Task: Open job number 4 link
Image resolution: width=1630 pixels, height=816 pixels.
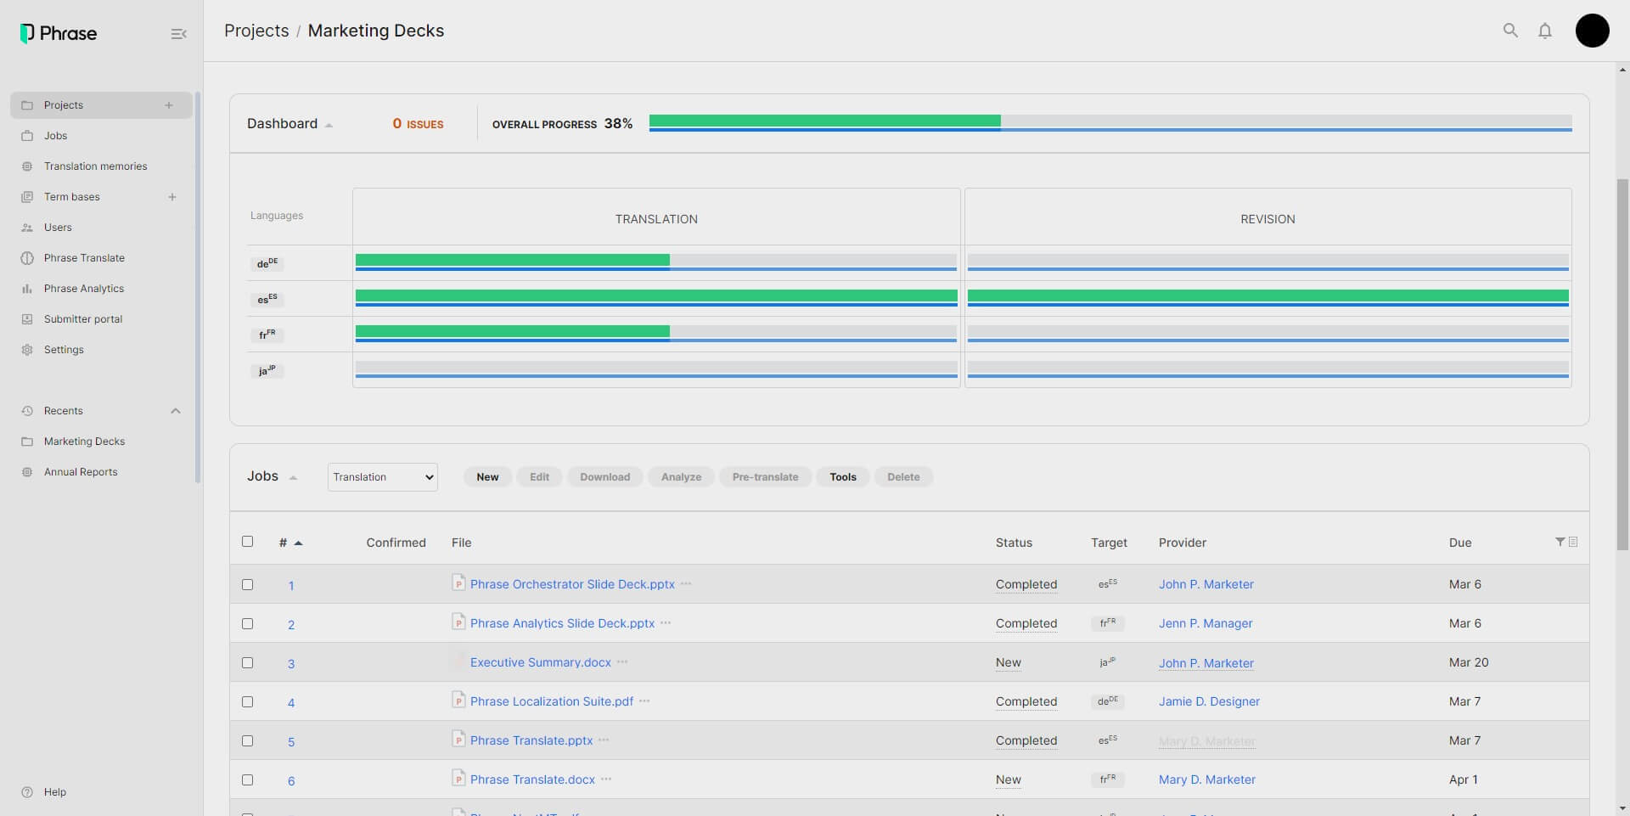Action: pyautogui.click(x=291, y=703)
